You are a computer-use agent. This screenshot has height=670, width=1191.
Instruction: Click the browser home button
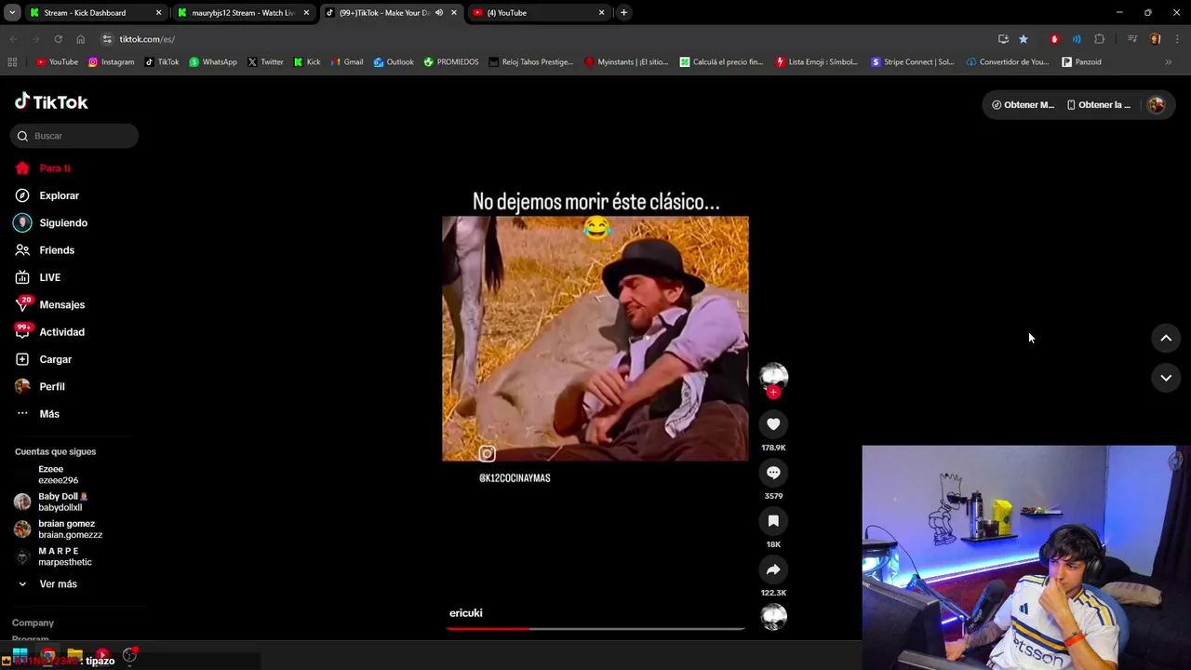pos(80,39)
